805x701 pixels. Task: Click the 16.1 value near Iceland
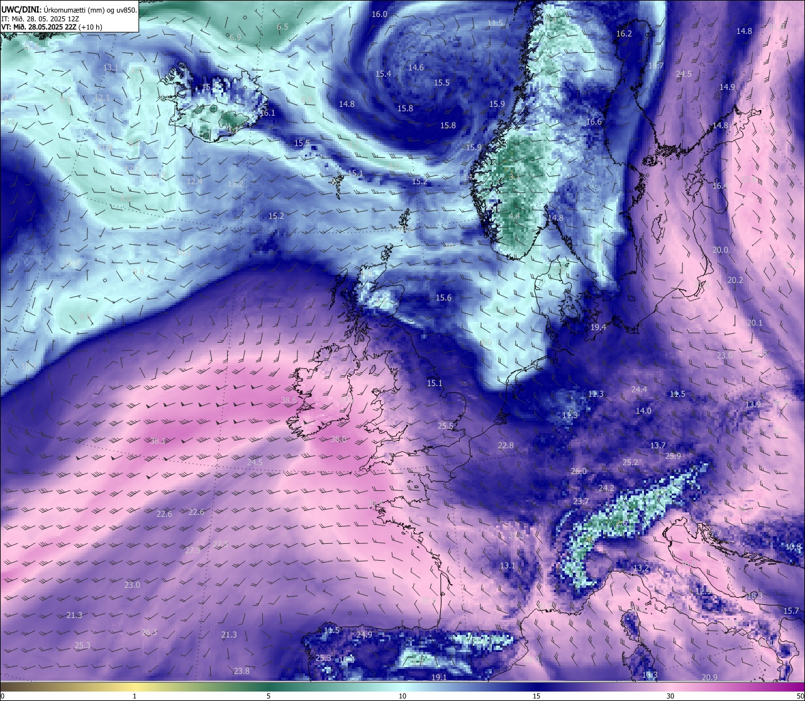click(x=267, y=113)
